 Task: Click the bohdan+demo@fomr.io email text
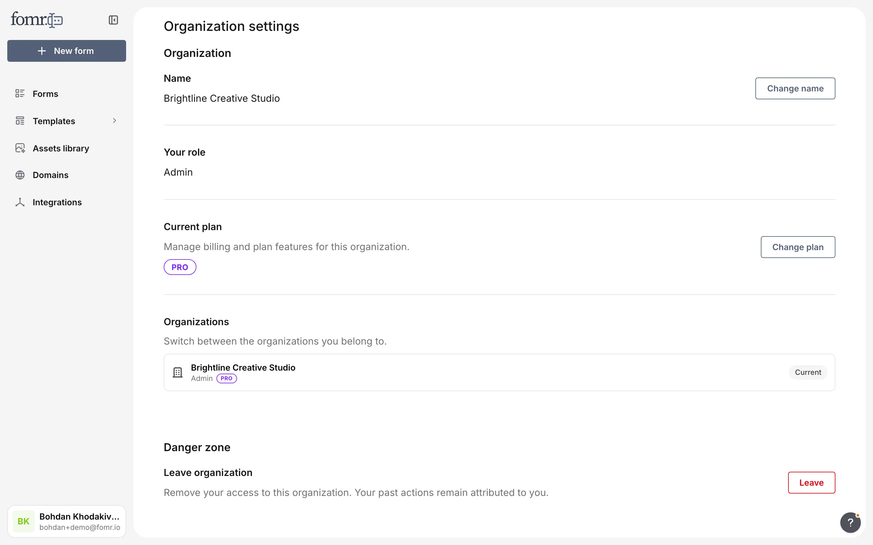[80, 527]
